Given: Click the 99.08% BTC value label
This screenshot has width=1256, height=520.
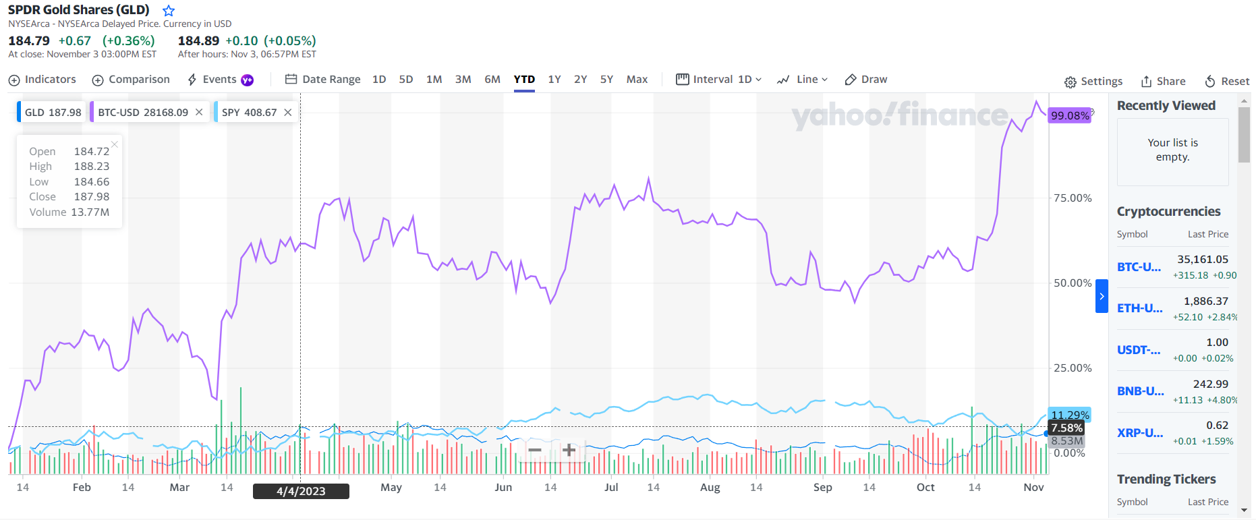Looking at the screenshot, I should click(x=1070, y=115).
